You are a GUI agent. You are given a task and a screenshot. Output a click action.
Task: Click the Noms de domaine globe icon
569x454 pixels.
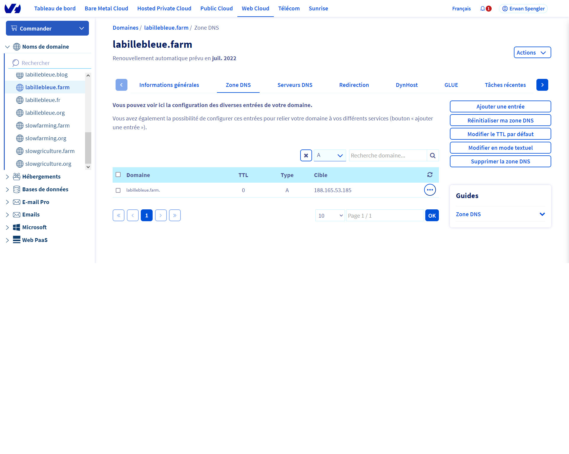coord(17,47)
